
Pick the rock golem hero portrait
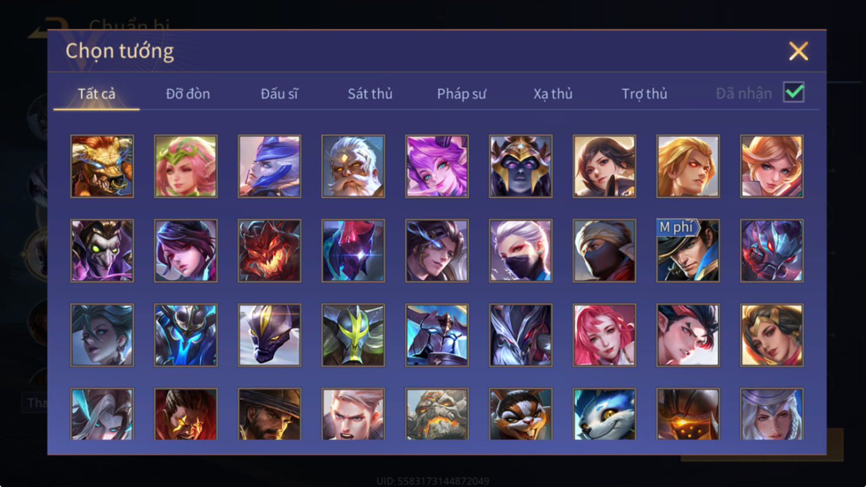437,413
